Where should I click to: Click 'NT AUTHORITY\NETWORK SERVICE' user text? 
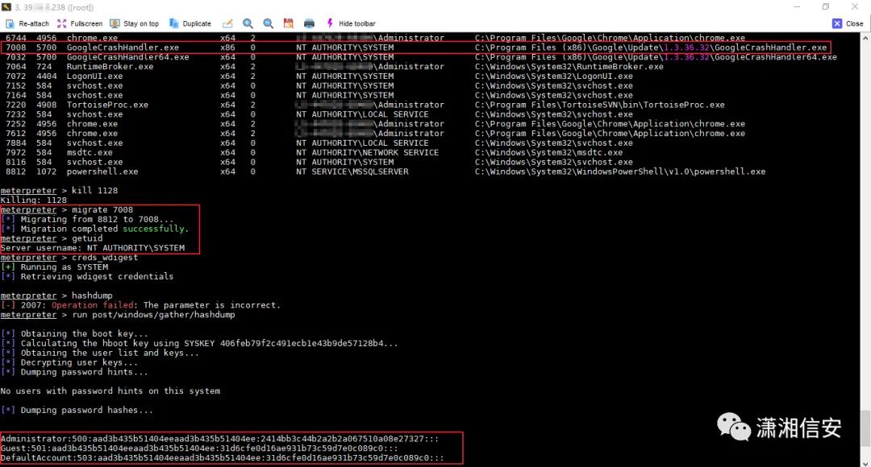click(367, 152)
